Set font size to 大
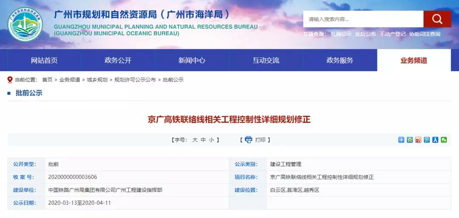 195,140
